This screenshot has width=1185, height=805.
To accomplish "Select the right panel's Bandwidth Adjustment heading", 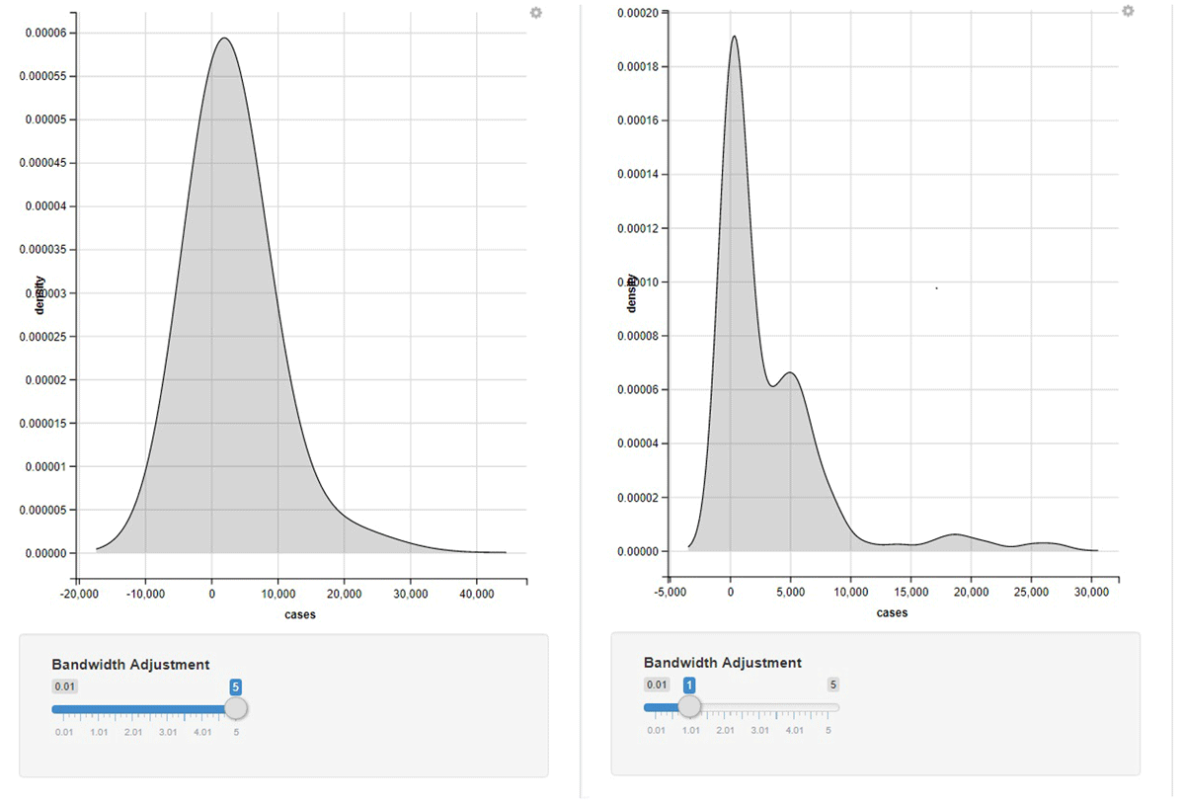I will (722, 663).
